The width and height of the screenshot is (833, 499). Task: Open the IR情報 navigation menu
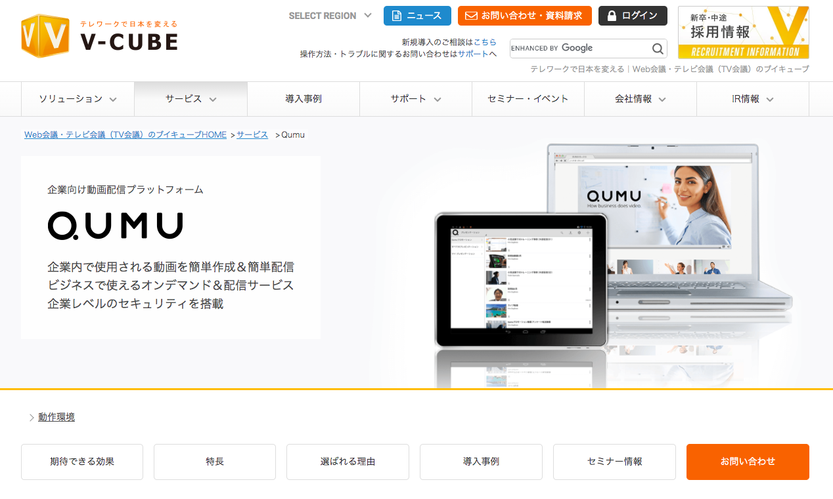[753, 99]
